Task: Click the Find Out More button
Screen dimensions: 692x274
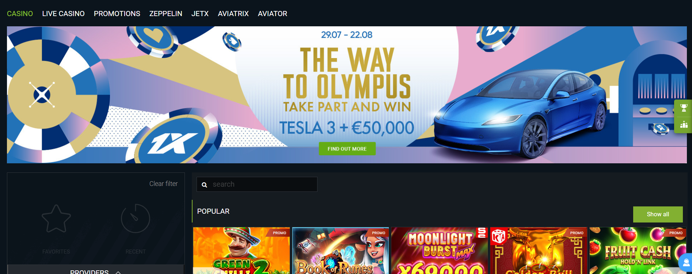Action: (347, 149)
